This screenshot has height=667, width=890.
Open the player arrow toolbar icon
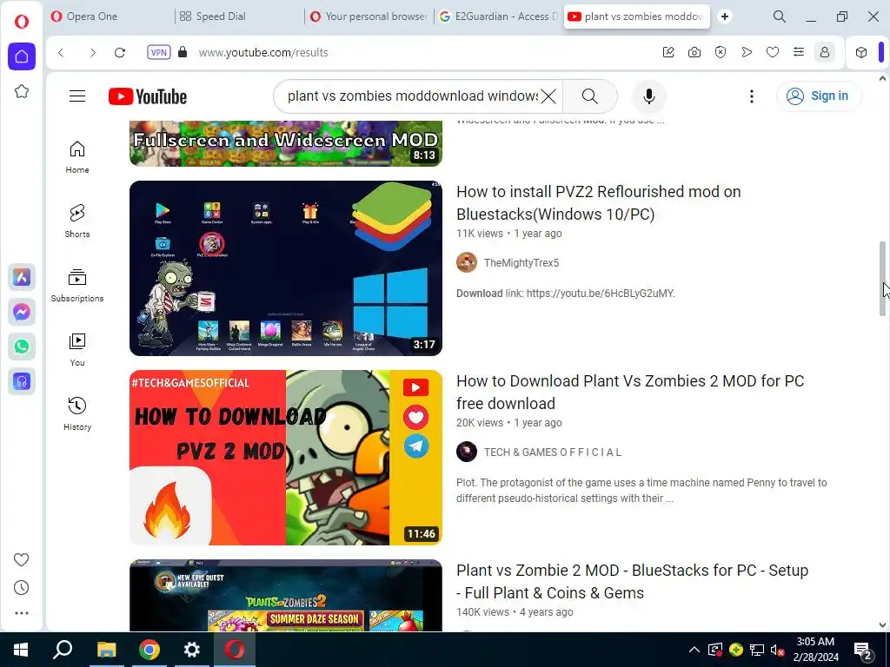click(747, 53)
